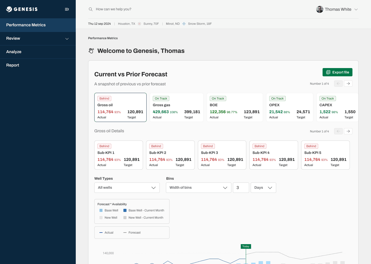Open the Sub-KPI 5 card

coord(325,155)
